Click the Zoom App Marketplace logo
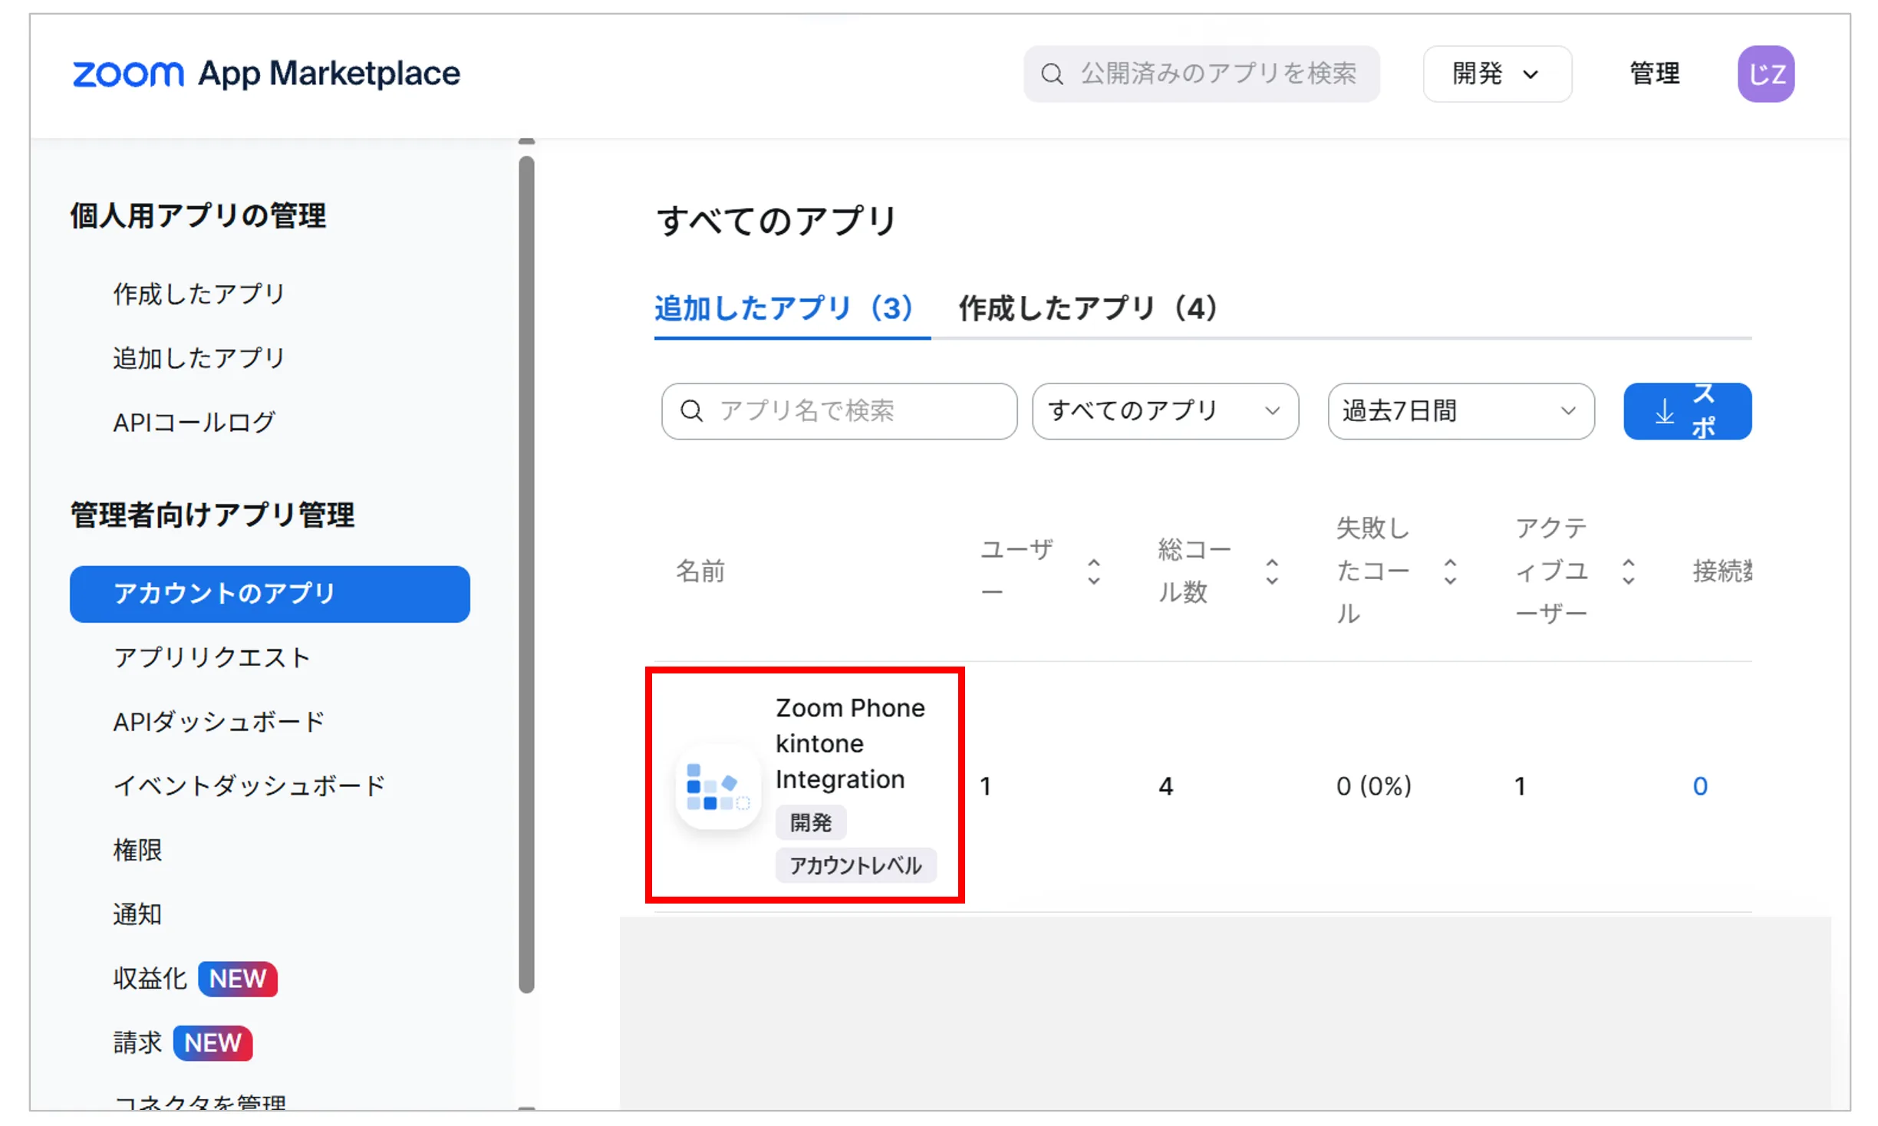The image size is (1878, 1126). pos(265,74)
